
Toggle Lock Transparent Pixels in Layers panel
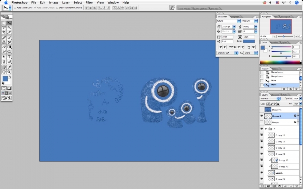click(268, 104)
